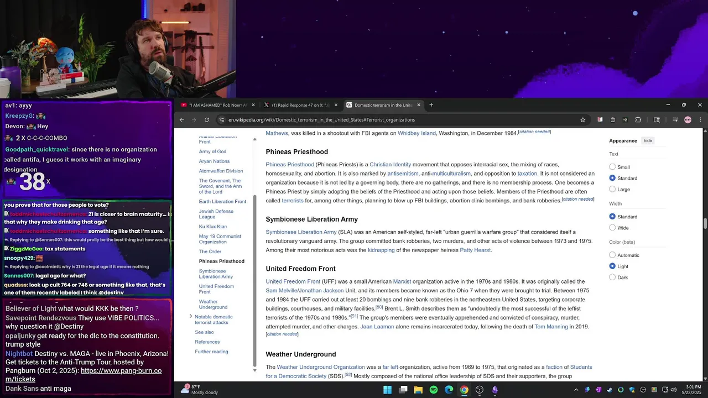Jump to Further reading in contents

click(211, 352)
